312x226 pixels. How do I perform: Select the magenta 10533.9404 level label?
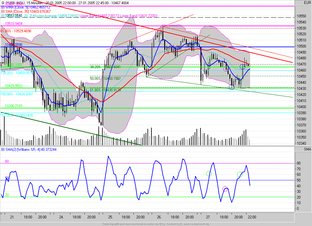click(13, 24)
